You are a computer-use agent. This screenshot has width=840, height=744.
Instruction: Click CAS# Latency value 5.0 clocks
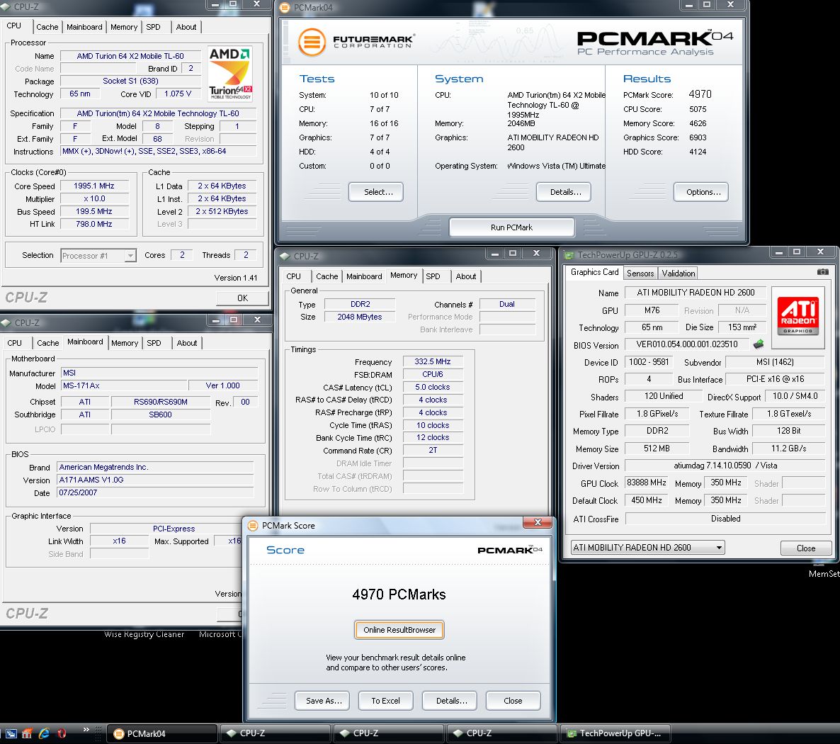pyautogui.click(x=432, y=387)
